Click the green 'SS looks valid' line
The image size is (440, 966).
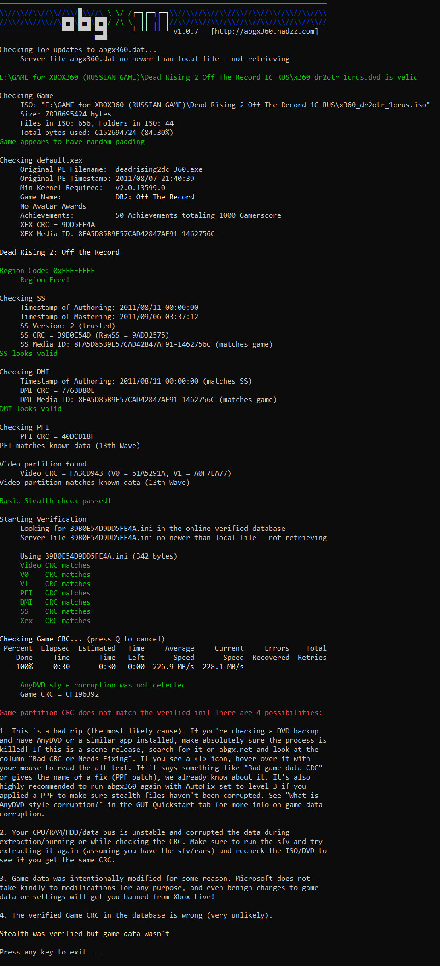[x=29, y=354]
